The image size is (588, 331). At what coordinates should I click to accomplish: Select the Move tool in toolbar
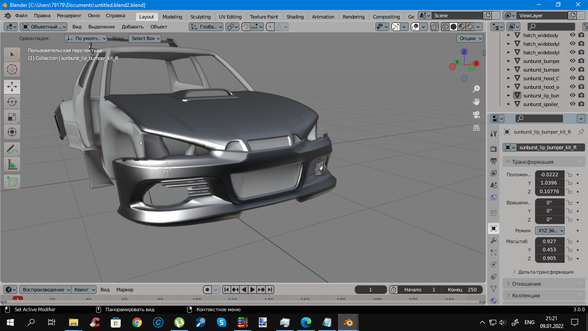coord(12,87)
